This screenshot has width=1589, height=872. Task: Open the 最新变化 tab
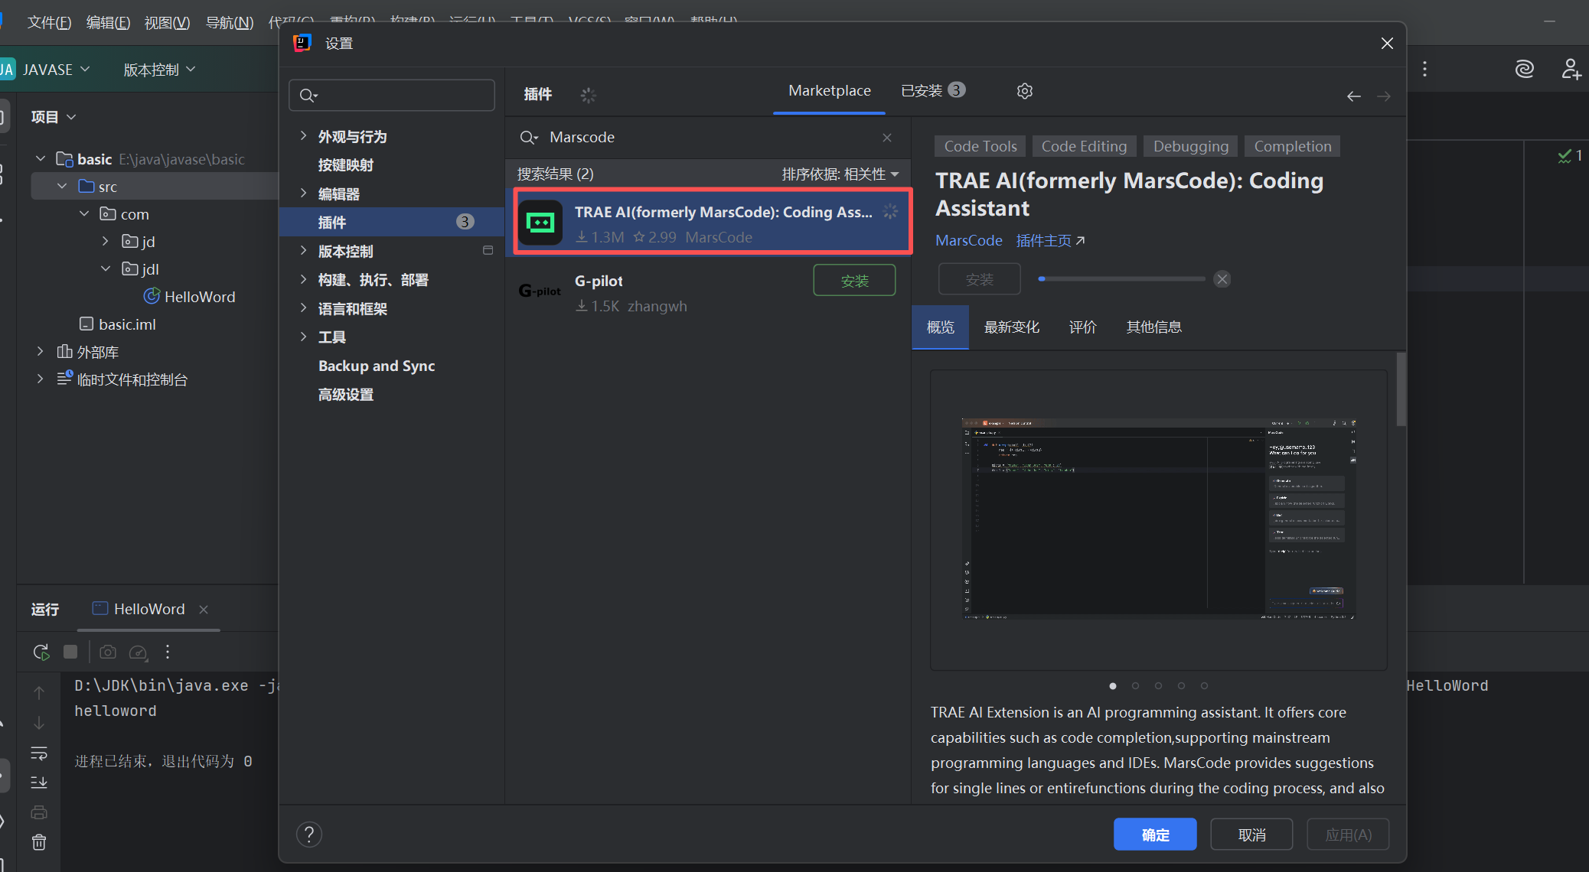tap(1011, 327)
